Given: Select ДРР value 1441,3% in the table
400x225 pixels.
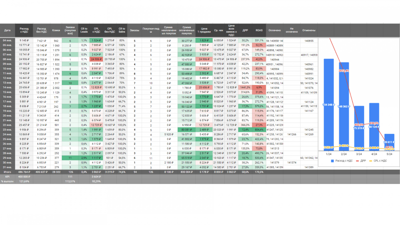Looking at the screenshot, I should [x=245, y=87].
